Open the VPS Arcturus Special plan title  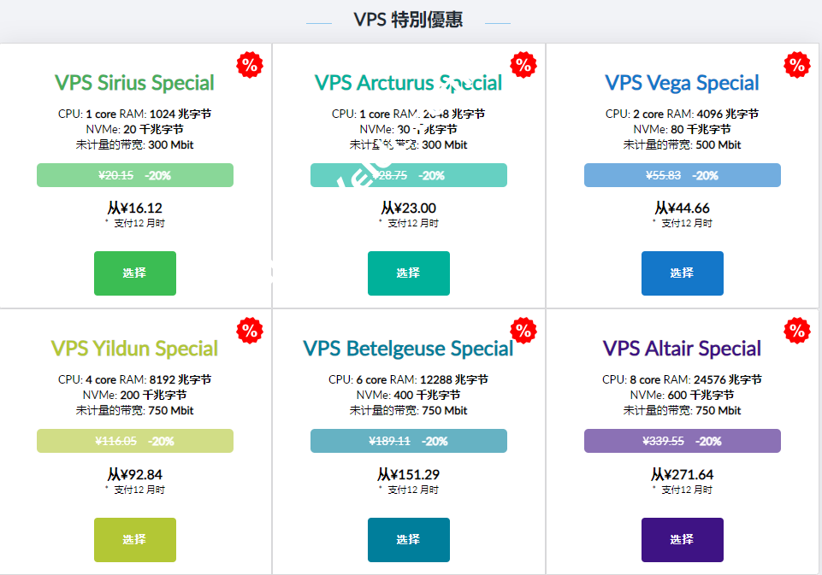(x=408, y=83)
